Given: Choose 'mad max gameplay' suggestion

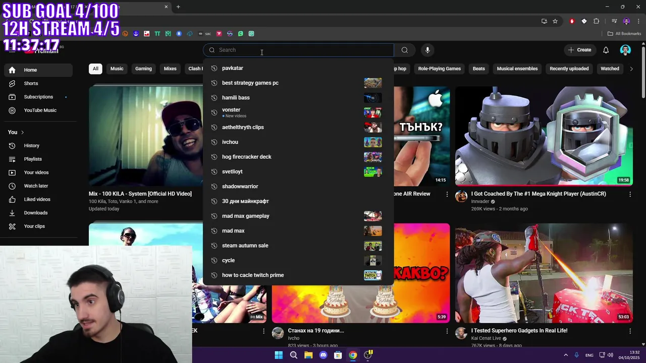Looking at the screenshot, I should 298,216.
